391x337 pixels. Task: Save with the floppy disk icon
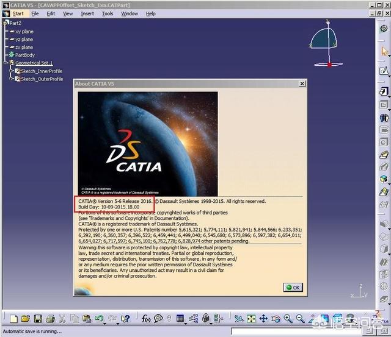pyautogui.click(x=38, y=319)
